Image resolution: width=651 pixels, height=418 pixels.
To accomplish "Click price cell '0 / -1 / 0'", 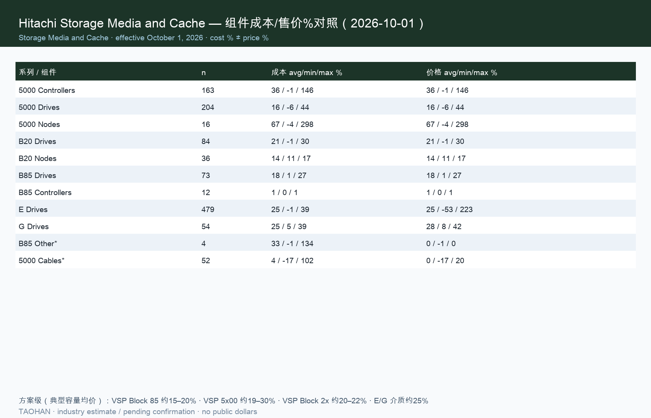I will point(441,243).
